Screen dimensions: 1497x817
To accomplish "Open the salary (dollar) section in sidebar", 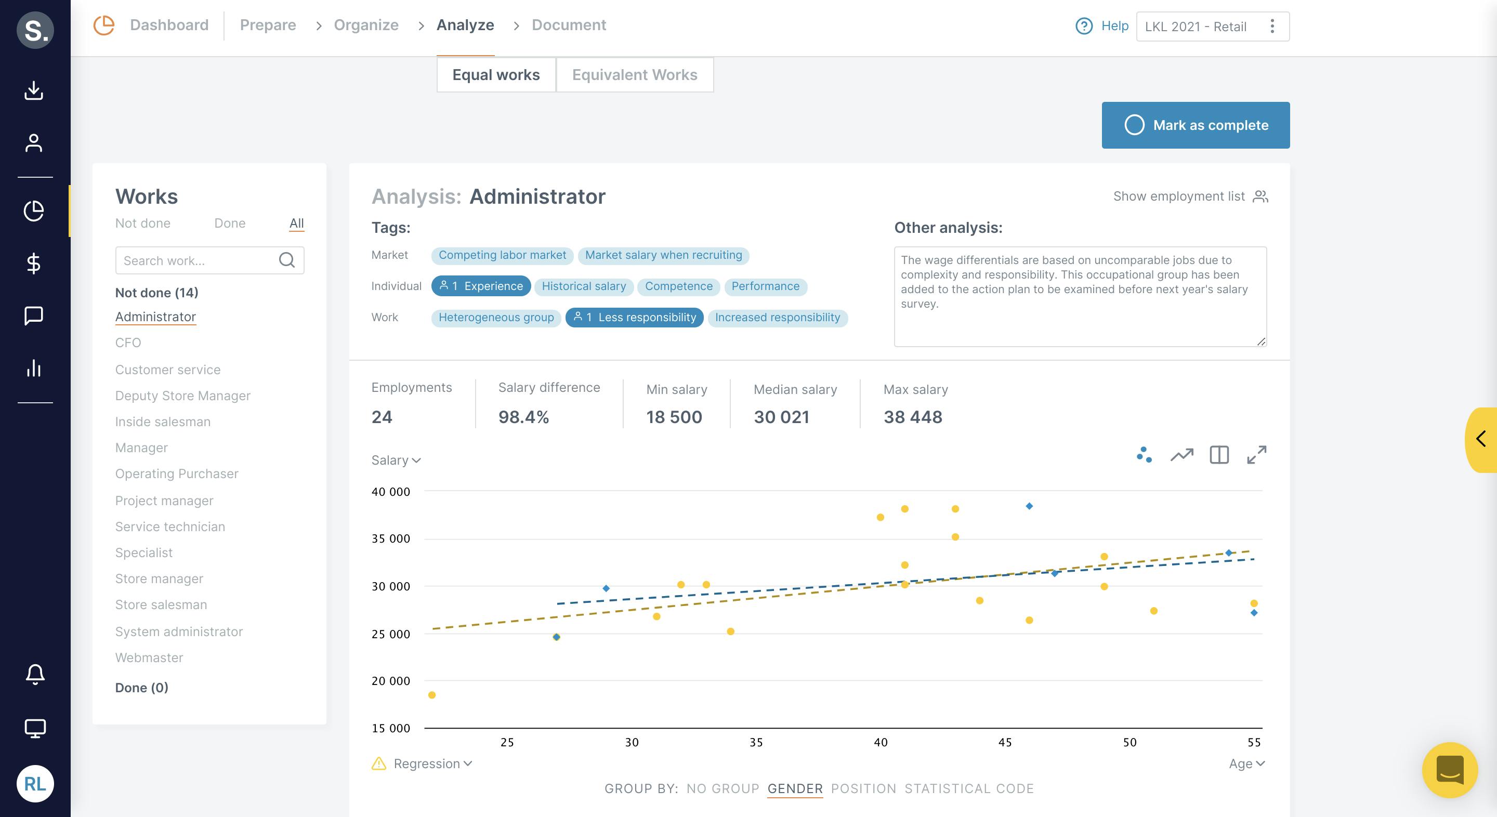I will click(34, 265).
